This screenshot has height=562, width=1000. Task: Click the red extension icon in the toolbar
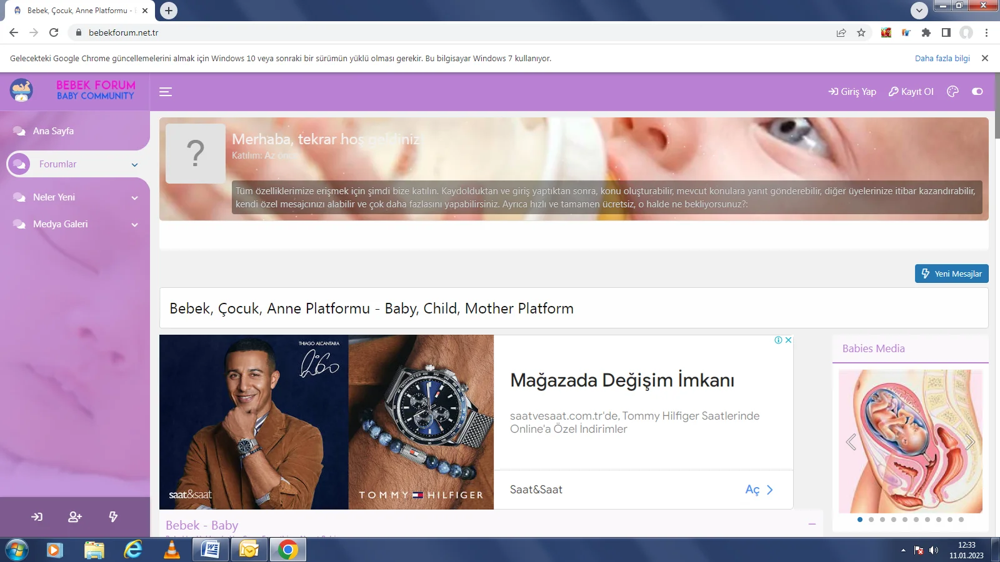[886, 32]
